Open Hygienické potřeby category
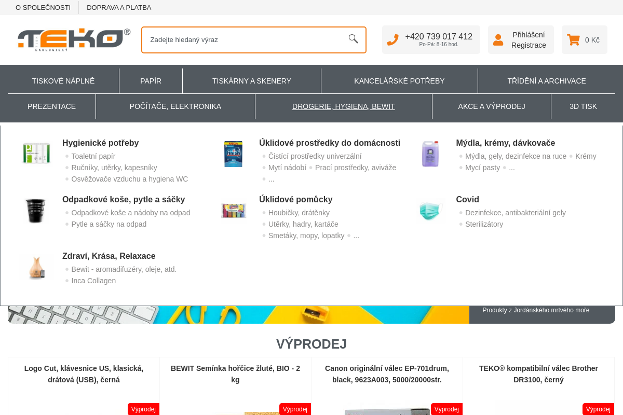623x415 pixels. [x=100, y=143]
